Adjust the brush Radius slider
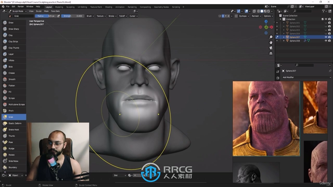The width and height of the screenshot is (333, 187). [x=46, y=16]
